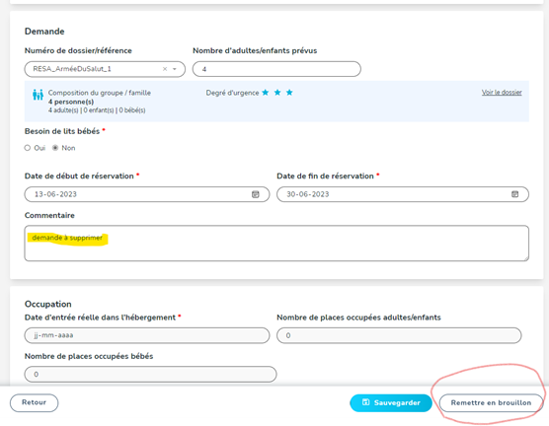Click inside the Commentaire text area
Viewport: 549px width, 426px height.
click(276, 244)
